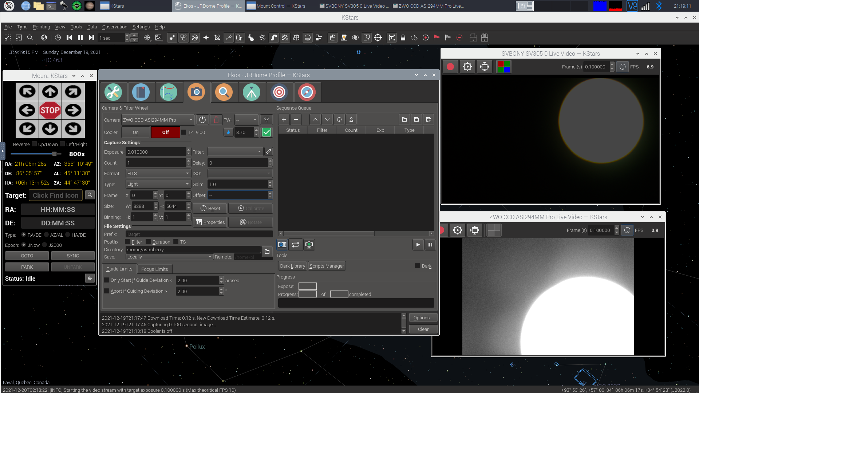Screen dimensions: 845x454
Task: Open the Ekos Guide module icon
Action: pos(307,92)
